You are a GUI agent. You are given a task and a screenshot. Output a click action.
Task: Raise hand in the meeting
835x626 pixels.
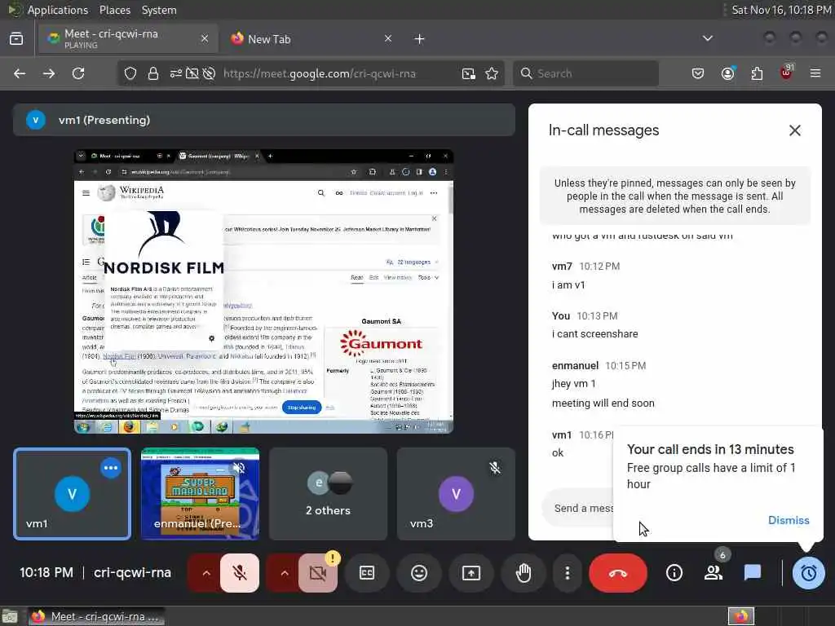pos(524,573)
